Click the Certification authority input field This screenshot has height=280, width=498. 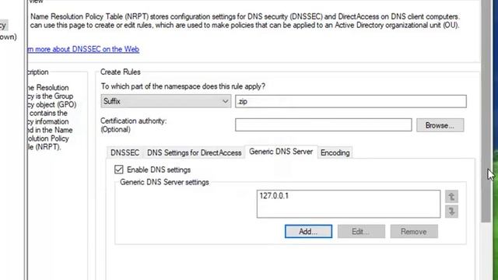click(324, 124)
